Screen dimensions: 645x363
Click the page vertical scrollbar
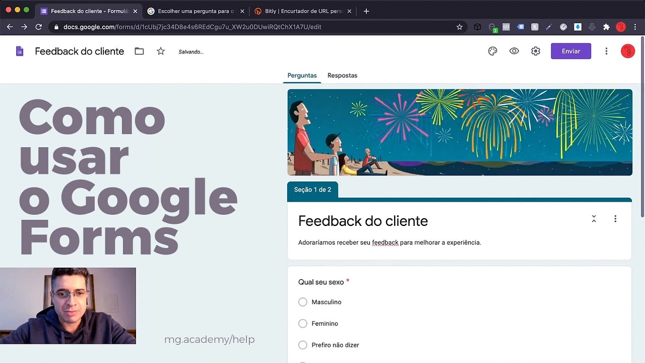(x=642, y=126)
